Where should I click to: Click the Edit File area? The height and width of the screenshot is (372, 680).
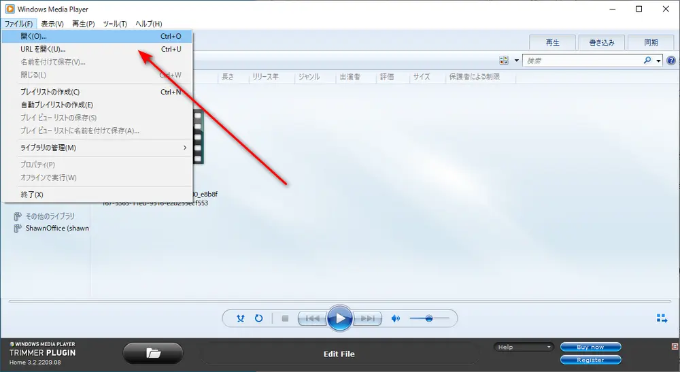tap(339, 354)
